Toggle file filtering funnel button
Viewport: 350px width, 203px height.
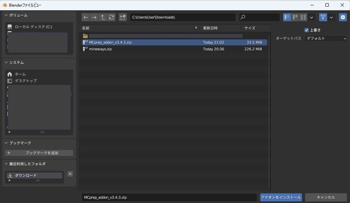tap(323, 17)
